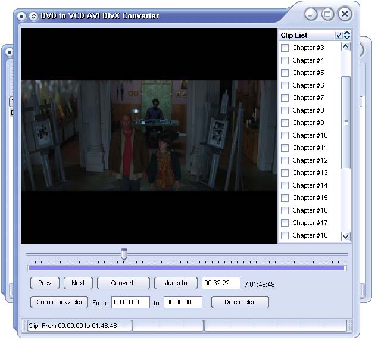The width and height of the screenshot is (375, 340).
Task: Select the Chapter #18 label text
Action: (310, 235)
